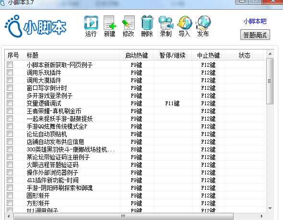
Task: Tick the checkbox for 圆形渐开
Action: tap(10, 195)
